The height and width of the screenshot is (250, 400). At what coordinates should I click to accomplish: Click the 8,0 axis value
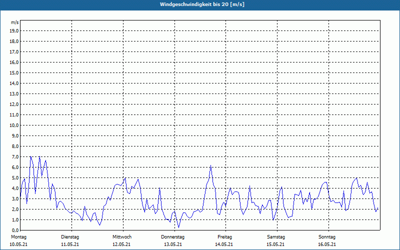(15, 146)
